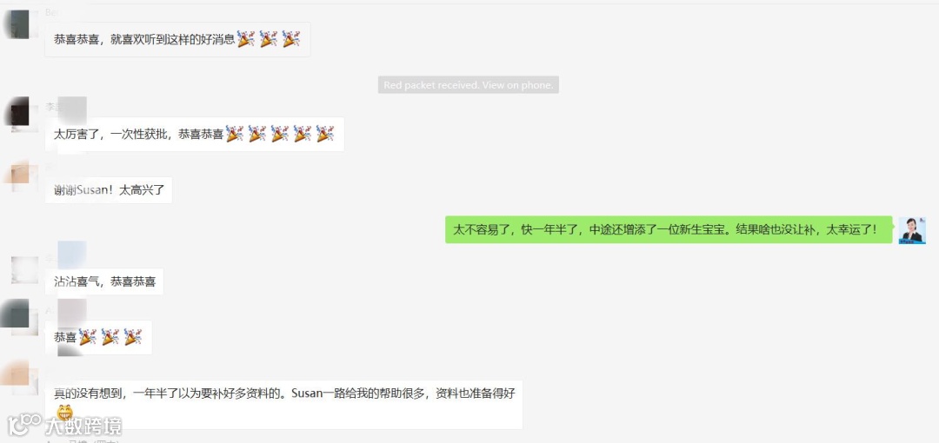Viewport: 939px width, 443px height.
Task: Click the green message bubble about 新生宝宝
Action: [669, 230]
